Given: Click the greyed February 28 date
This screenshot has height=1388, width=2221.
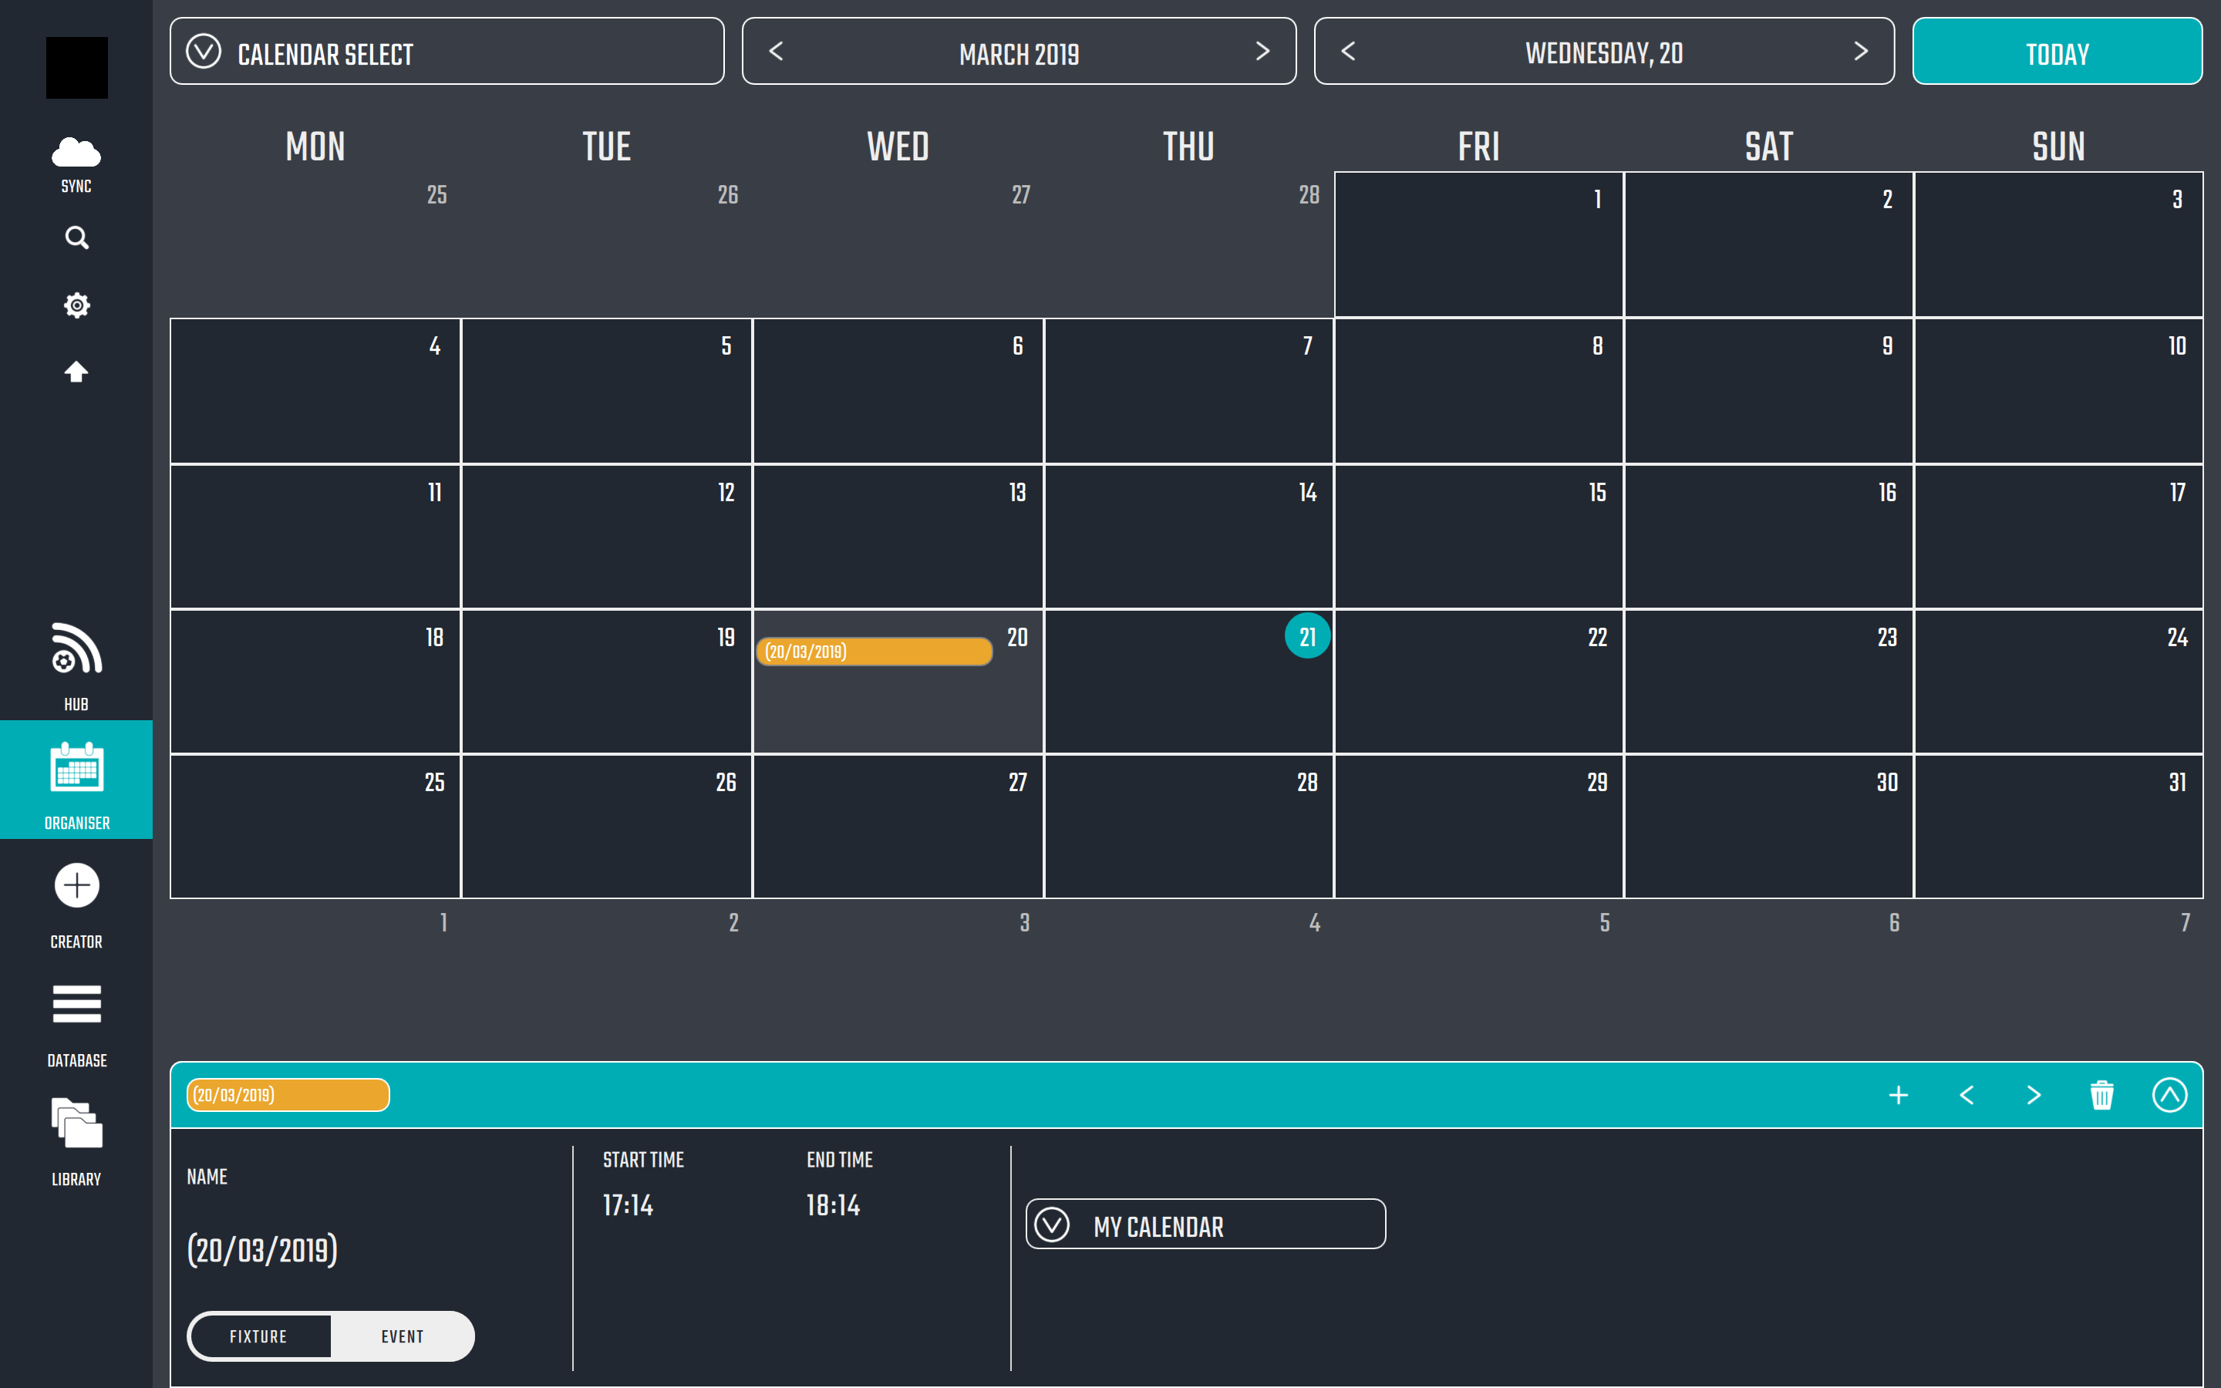Looking at the screenshot, I should [1309, 194].
